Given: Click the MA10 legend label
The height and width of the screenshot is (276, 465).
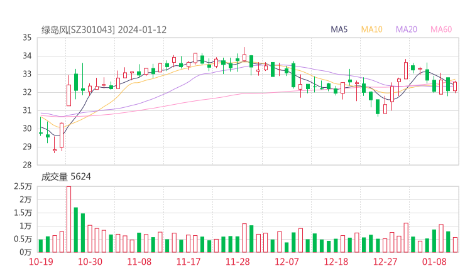Looking at the screenshot, I should 371,29.
